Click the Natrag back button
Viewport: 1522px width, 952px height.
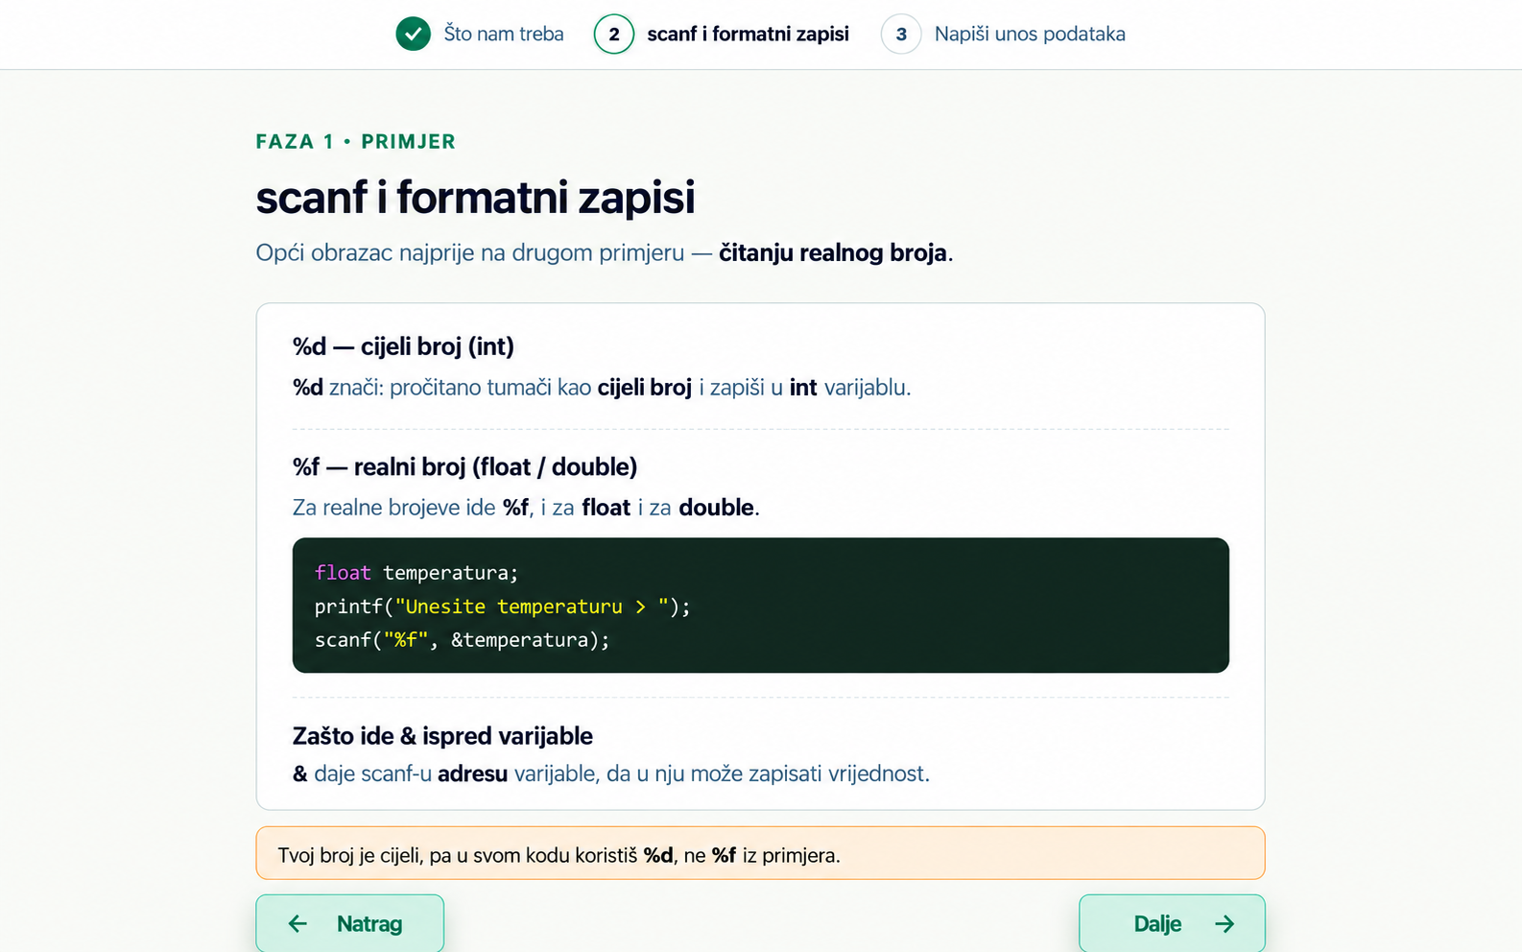[x=349, y=923]
